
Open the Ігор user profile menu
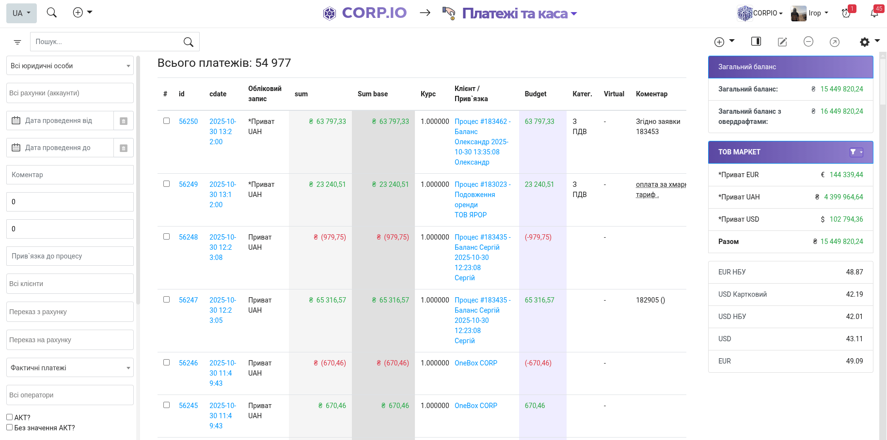tap(809, 13)
